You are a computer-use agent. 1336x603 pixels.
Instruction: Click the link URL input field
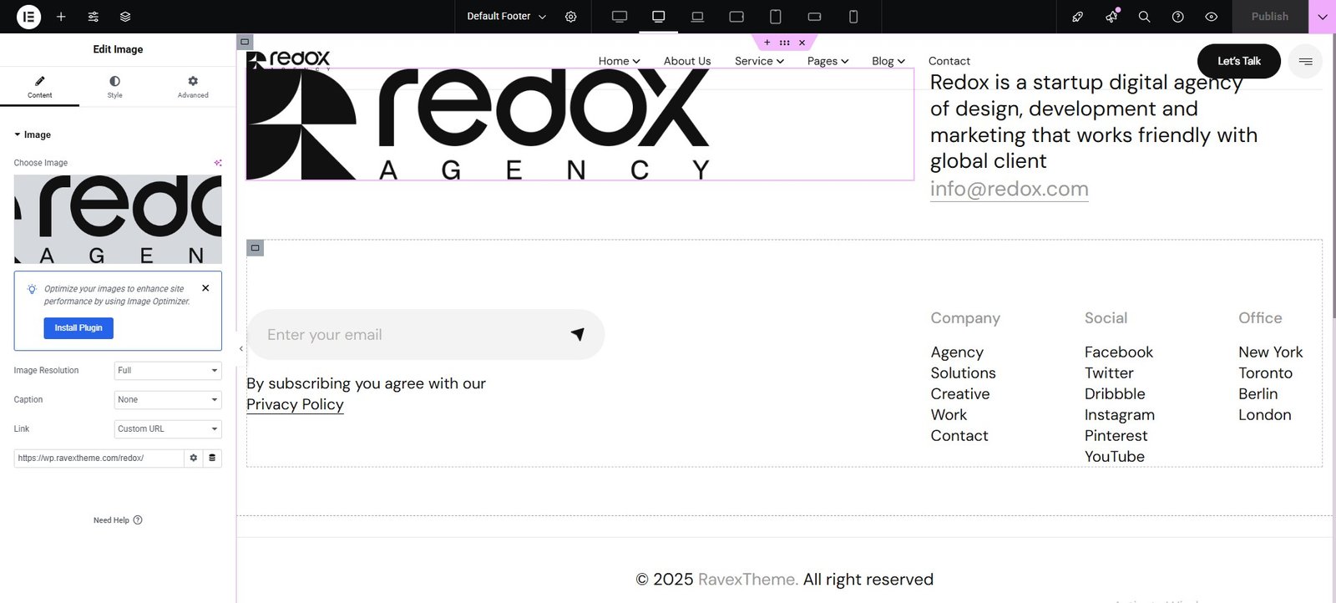click(x=99, y=459)
